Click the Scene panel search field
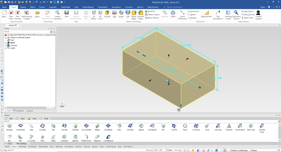The height and width of the screenshot is (152, 281). click(x=26, y=32)
